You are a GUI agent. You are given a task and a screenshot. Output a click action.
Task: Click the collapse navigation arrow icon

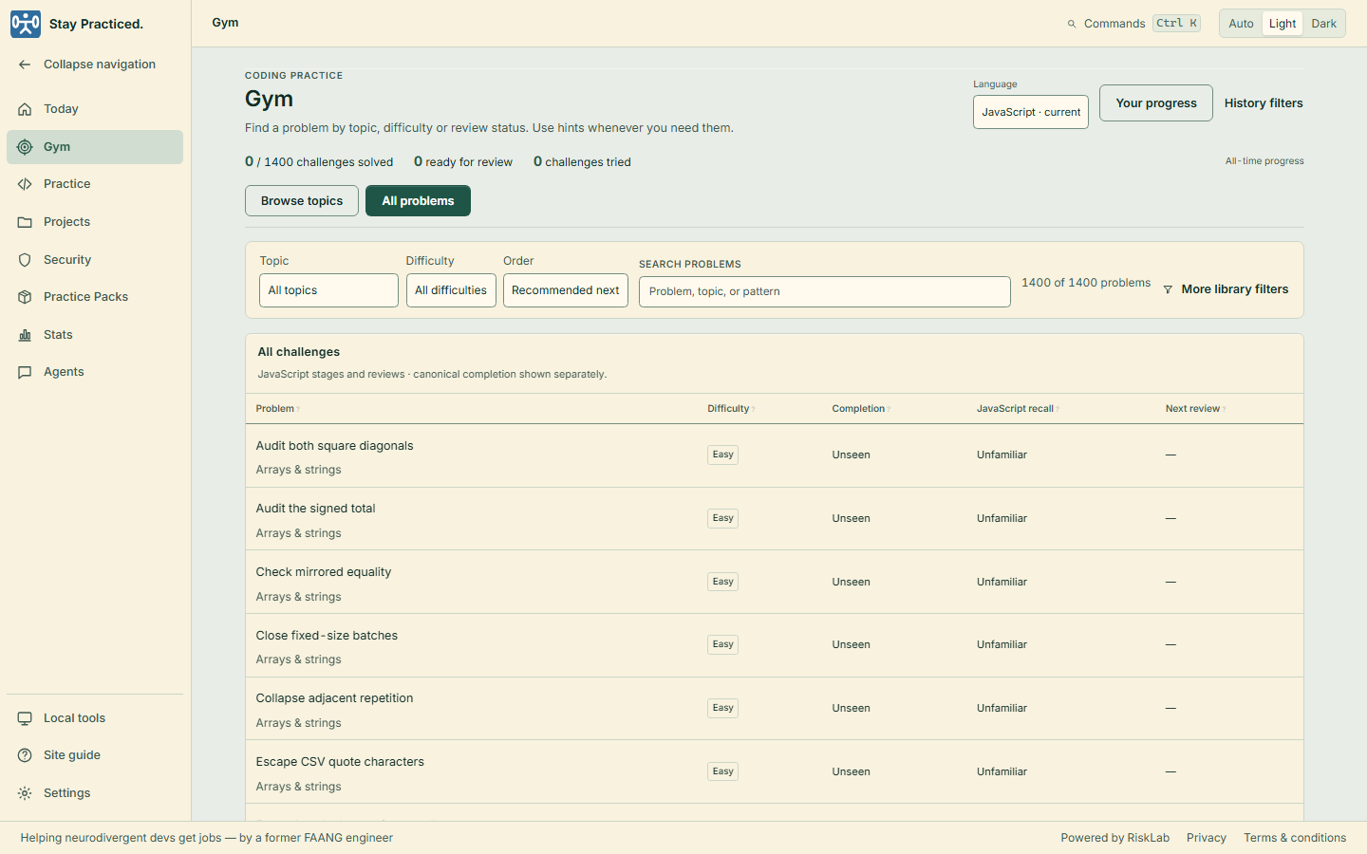tap(25, 65)
